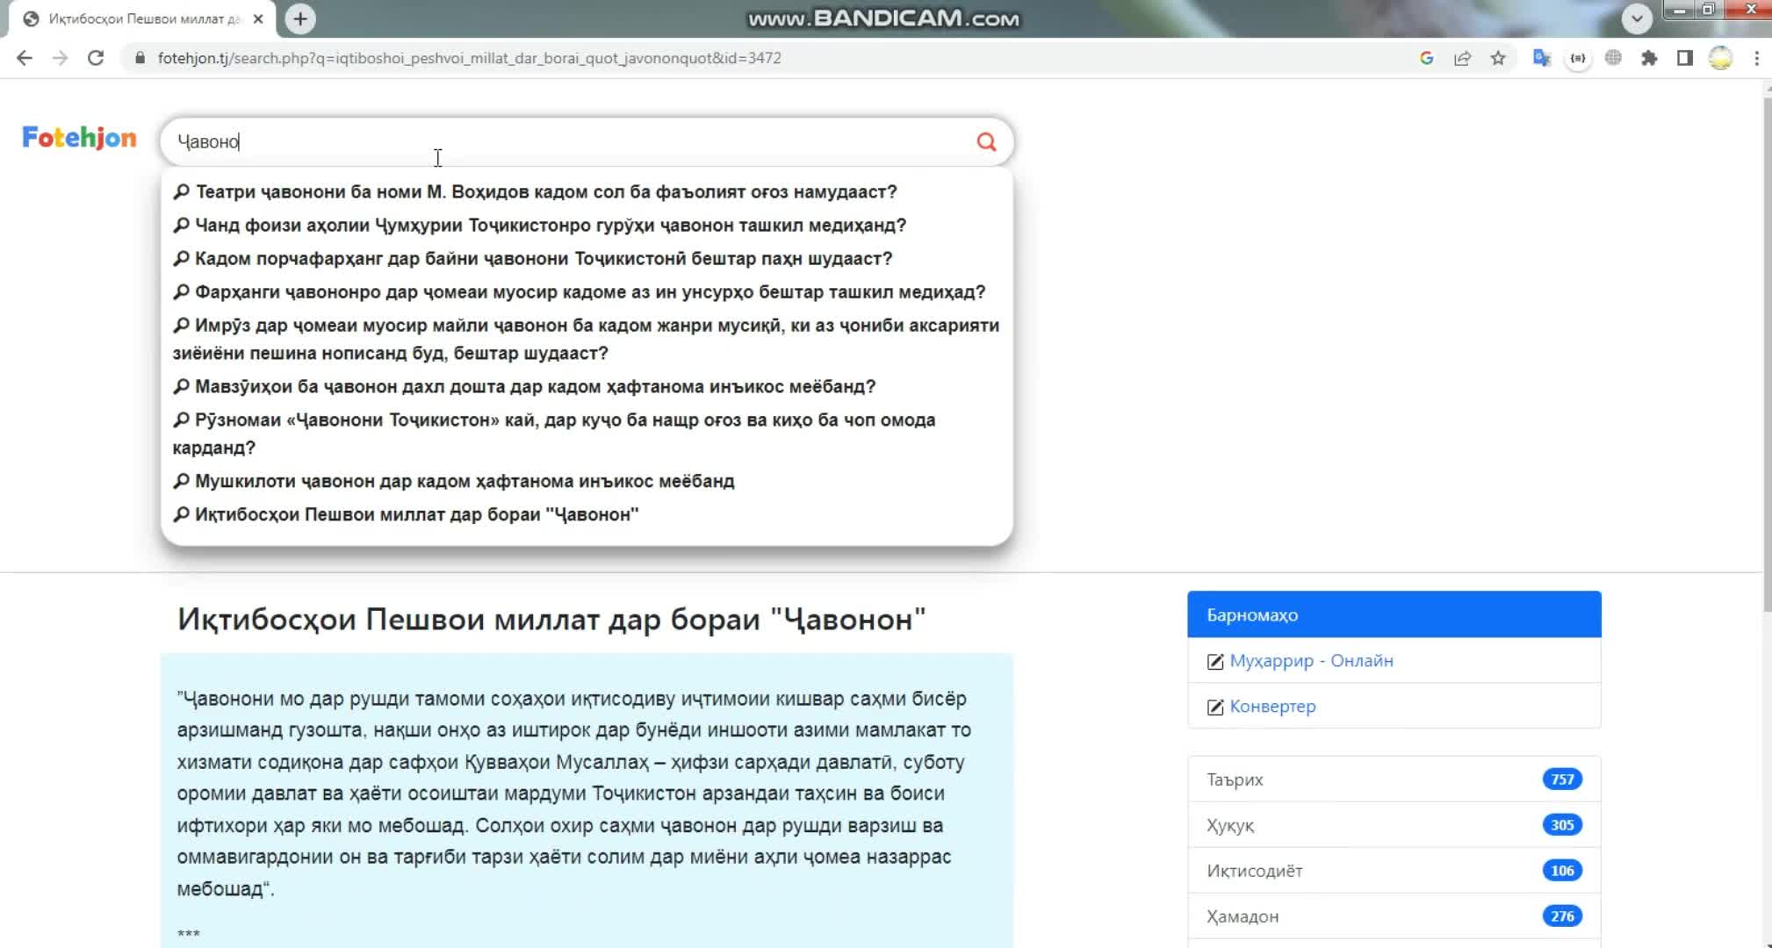View site information lock icon

(140, 58)
